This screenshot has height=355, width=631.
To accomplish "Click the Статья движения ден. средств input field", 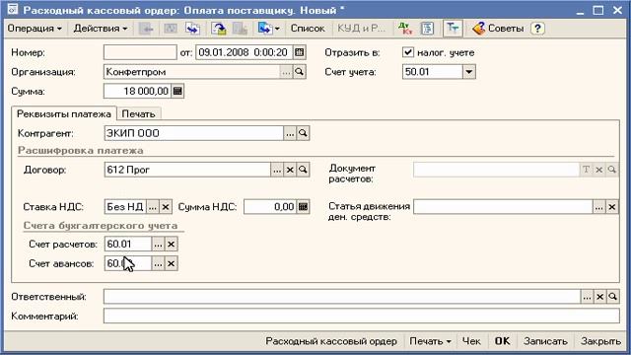I will 503,207.
